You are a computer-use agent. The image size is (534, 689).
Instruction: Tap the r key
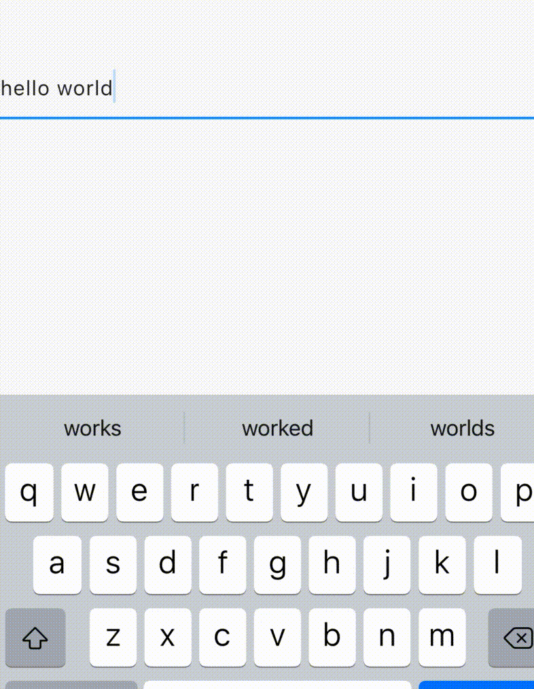tap(194, 492)
